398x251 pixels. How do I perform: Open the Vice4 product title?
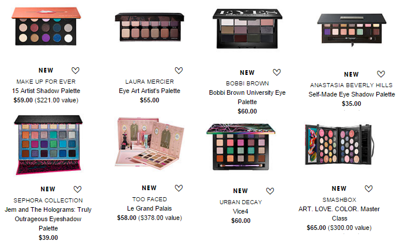241,211
